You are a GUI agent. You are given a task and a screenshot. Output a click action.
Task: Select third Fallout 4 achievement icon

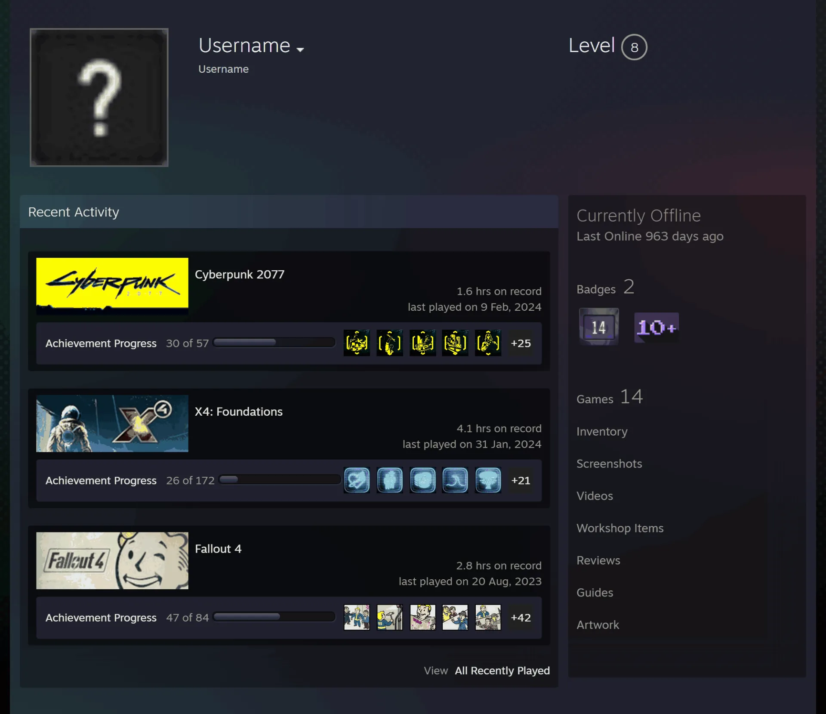tap(422, 618)
